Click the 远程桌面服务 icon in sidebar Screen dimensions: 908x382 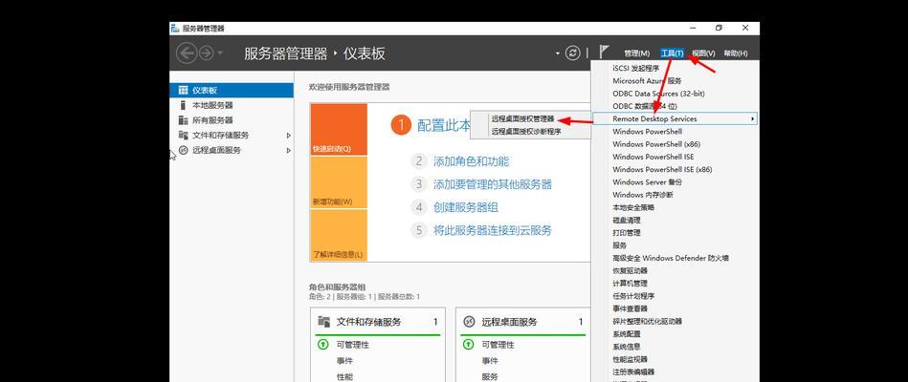pyautogui.click(x=183, y=150)
